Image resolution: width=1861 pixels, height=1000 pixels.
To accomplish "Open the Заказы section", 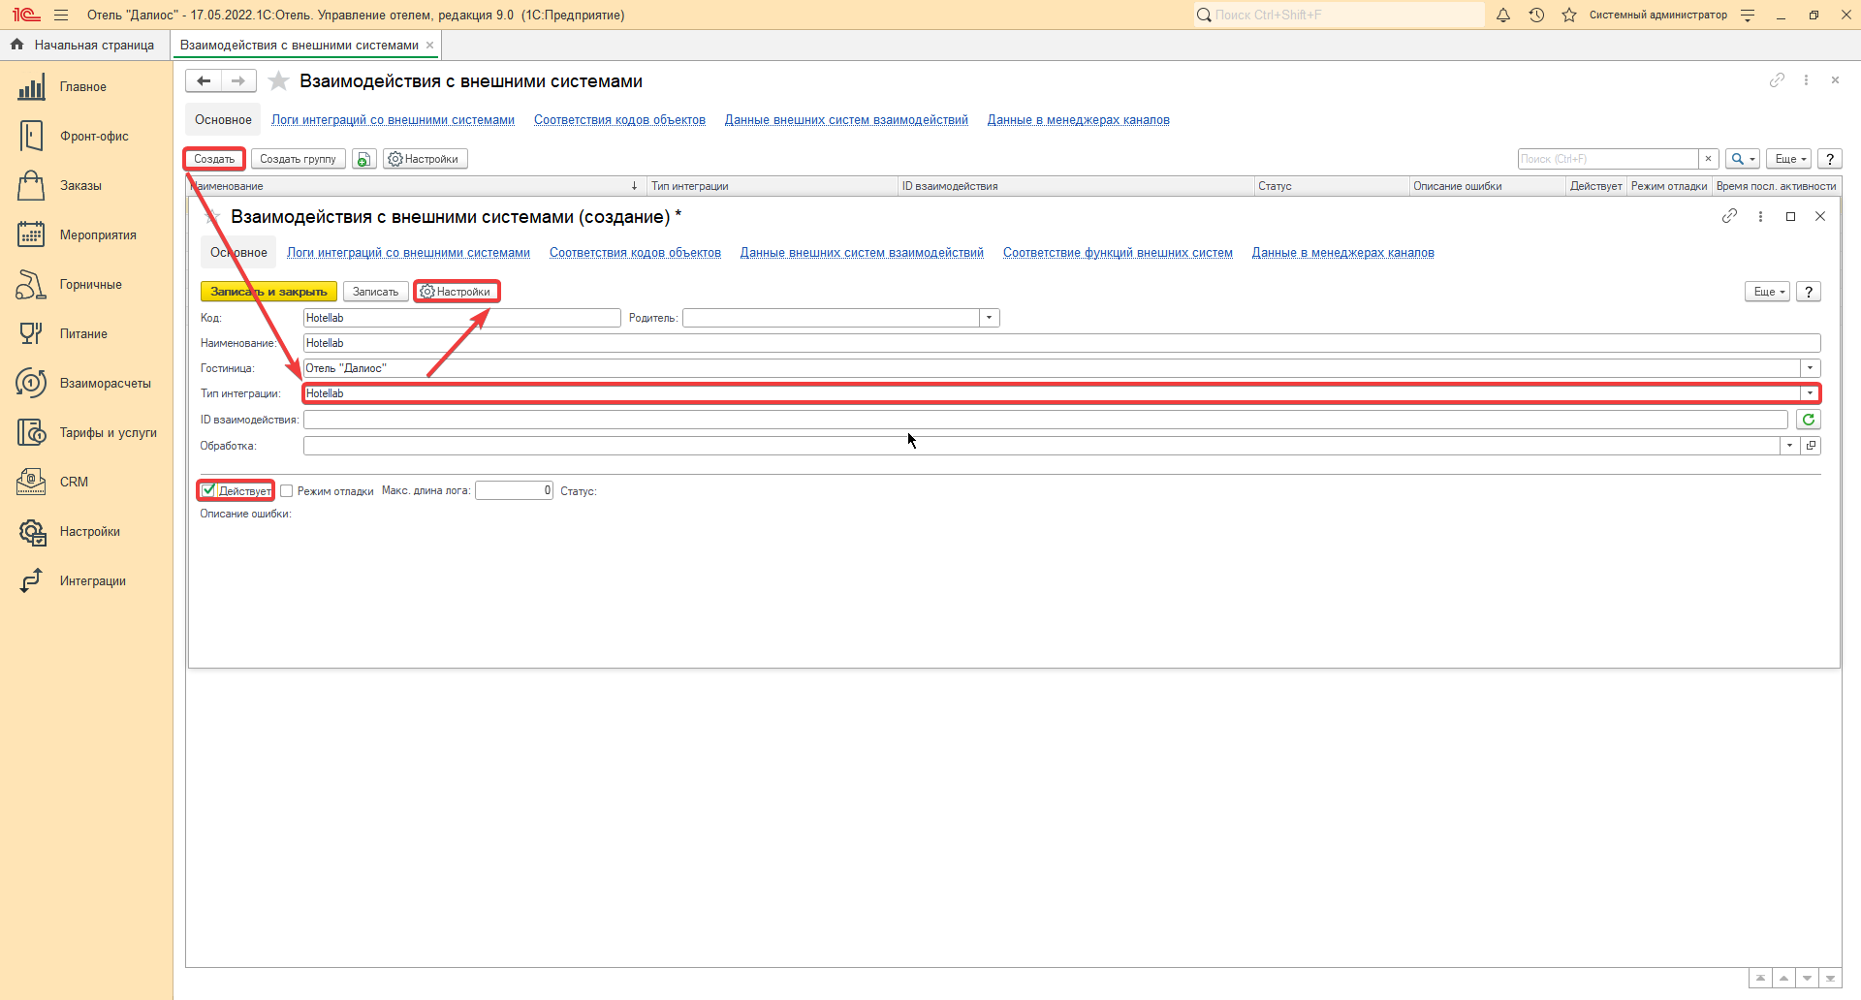I will coord(80,186).
